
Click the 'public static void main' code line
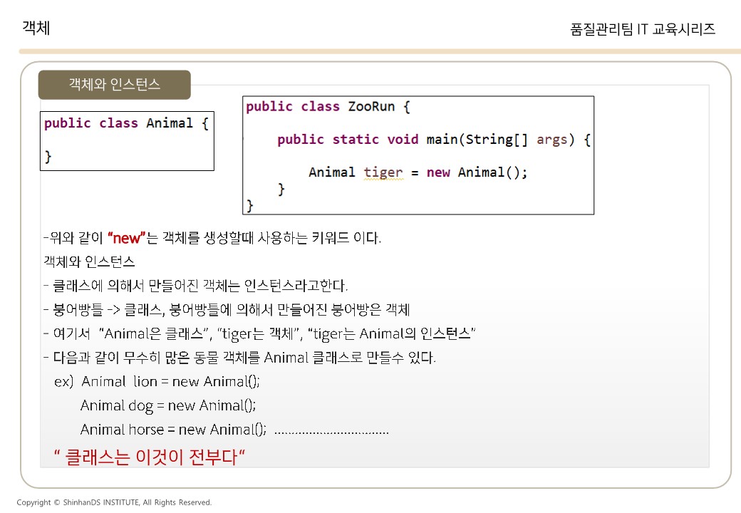point(433,140)
